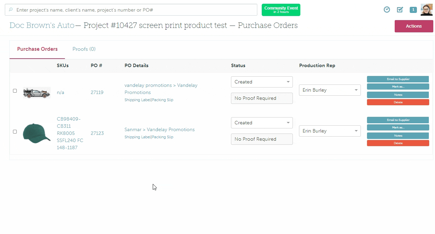Select the Purchase Orders tab

[x=37, y=49]
